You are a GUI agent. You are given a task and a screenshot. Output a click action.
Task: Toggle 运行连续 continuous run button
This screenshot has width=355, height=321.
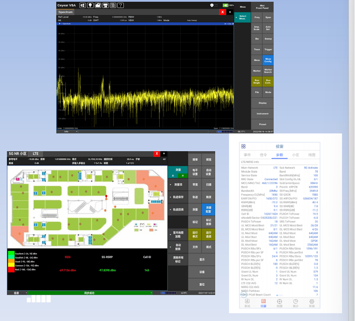tap(209, 234)
